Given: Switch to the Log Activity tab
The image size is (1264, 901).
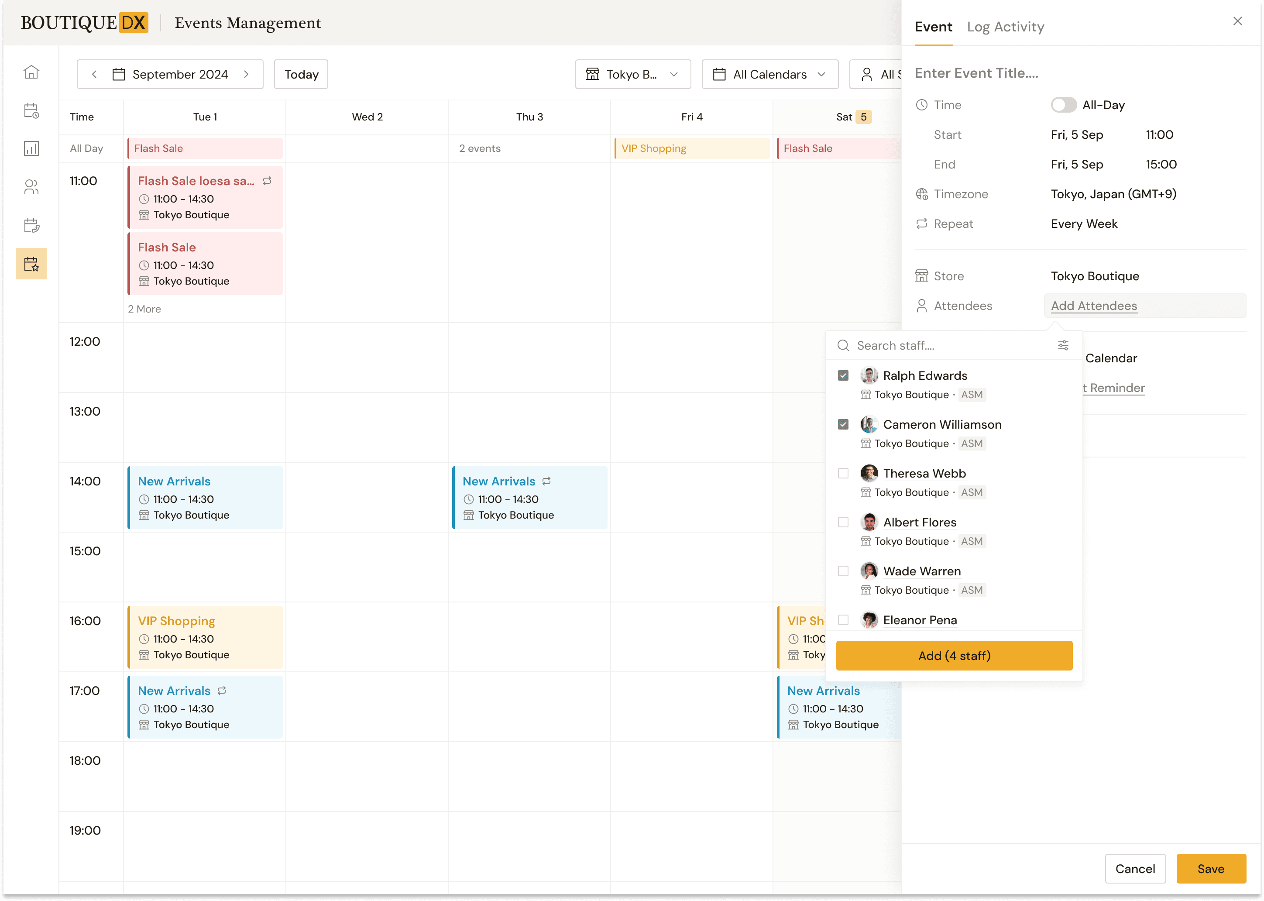Looking at the screenshot, I should [x=1005, y=27].
